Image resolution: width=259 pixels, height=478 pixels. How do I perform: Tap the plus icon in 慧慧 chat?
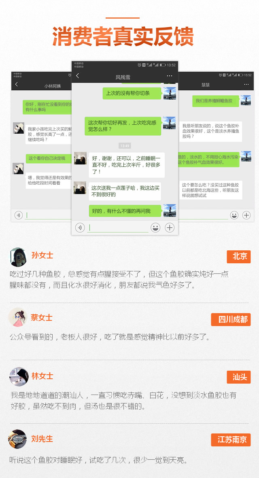(246, 215)
